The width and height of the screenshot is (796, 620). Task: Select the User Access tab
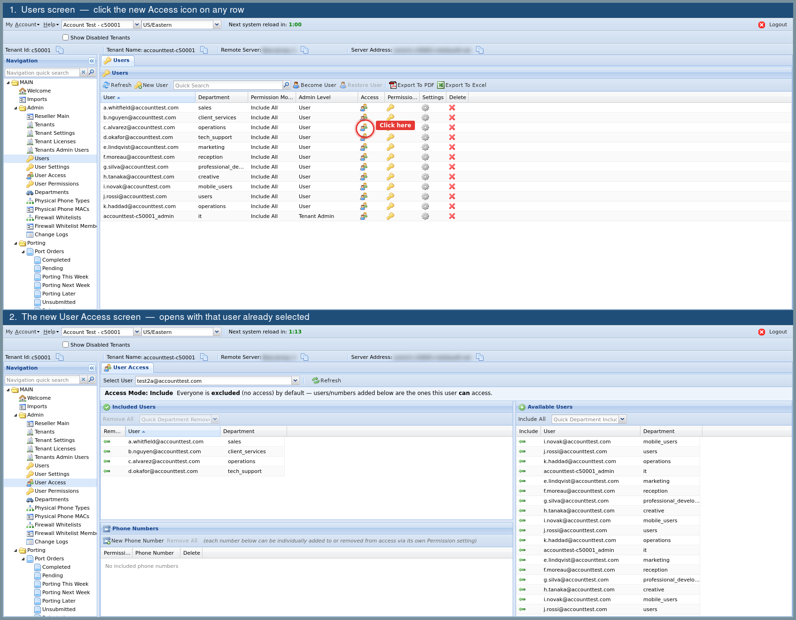click(127, 367)
